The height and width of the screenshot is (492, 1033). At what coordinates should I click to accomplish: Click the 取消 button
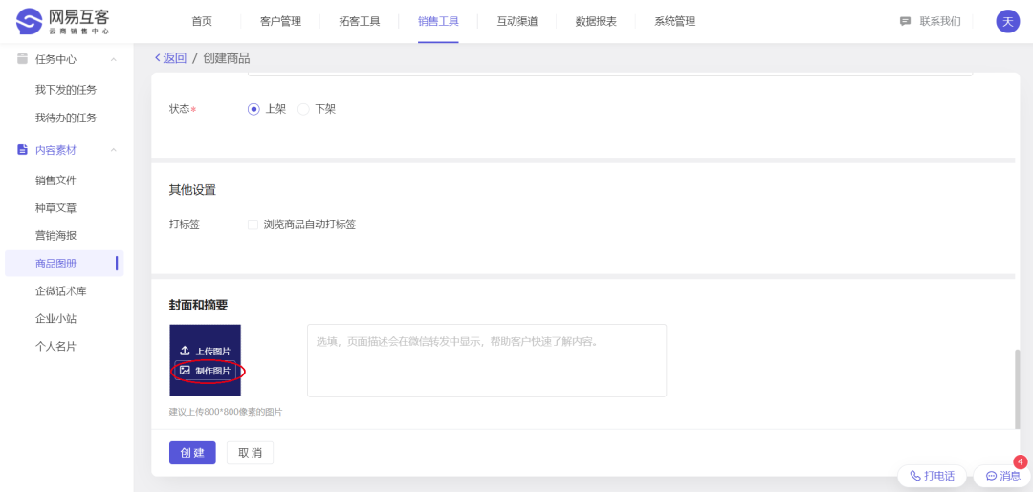click(250, 453)
